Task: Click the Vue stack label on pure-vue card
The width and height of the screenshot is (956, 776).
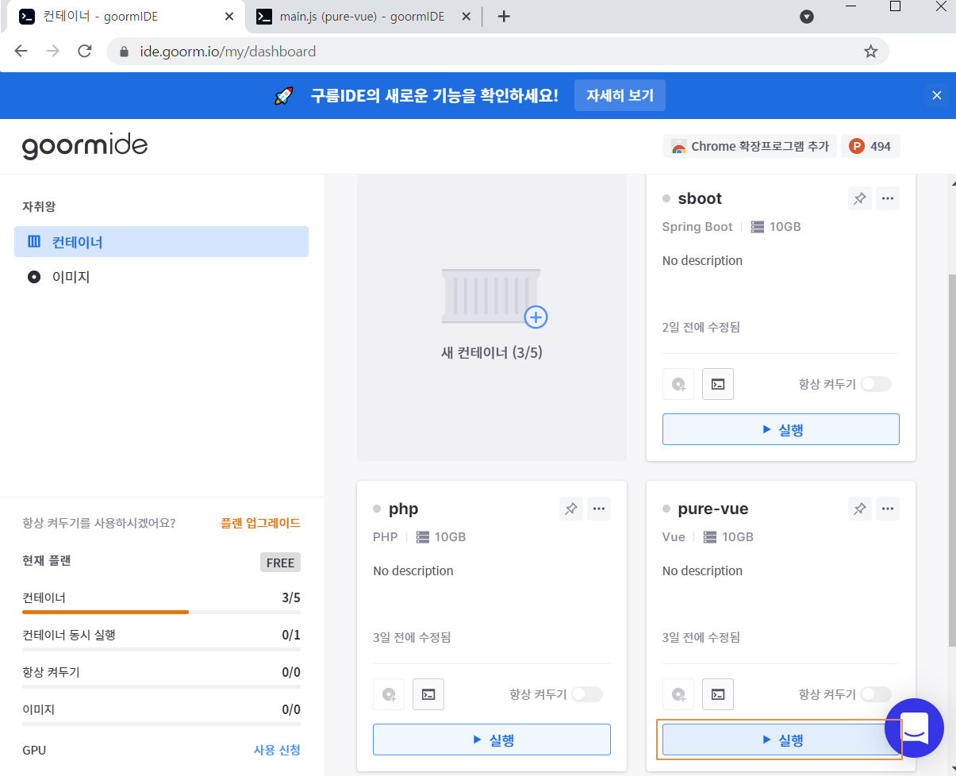Action: coord(674,537)
